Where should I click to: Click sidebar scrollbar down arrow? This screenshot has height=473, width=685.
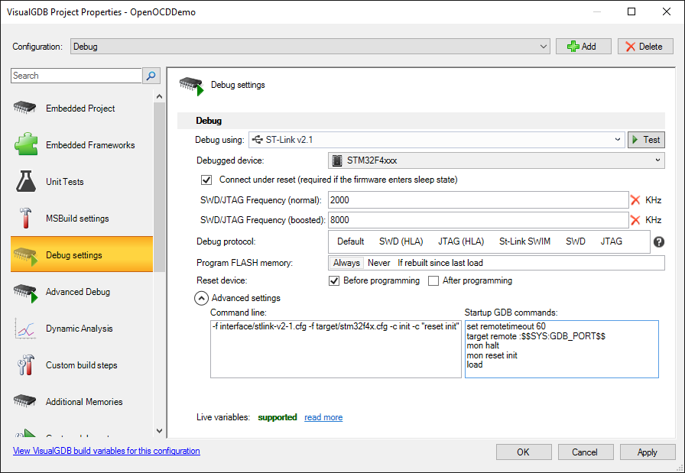159,431
